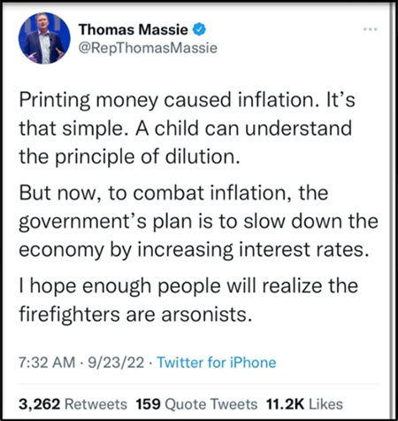398x421 pixels.
Task: Click the phrase 'A child can understand'
Action: [244, 129]
